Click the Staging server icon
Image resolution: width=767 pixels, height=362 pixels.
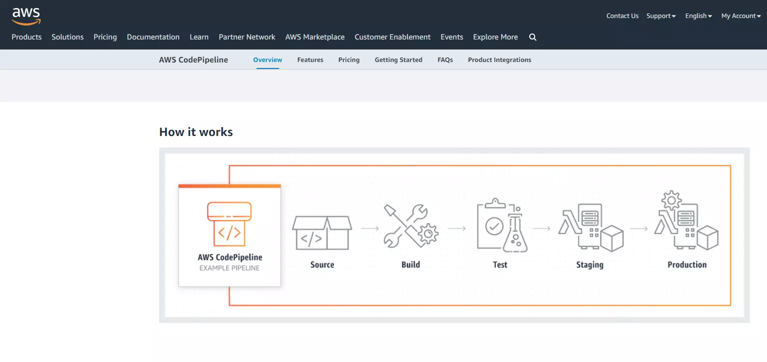coord(591,226)
